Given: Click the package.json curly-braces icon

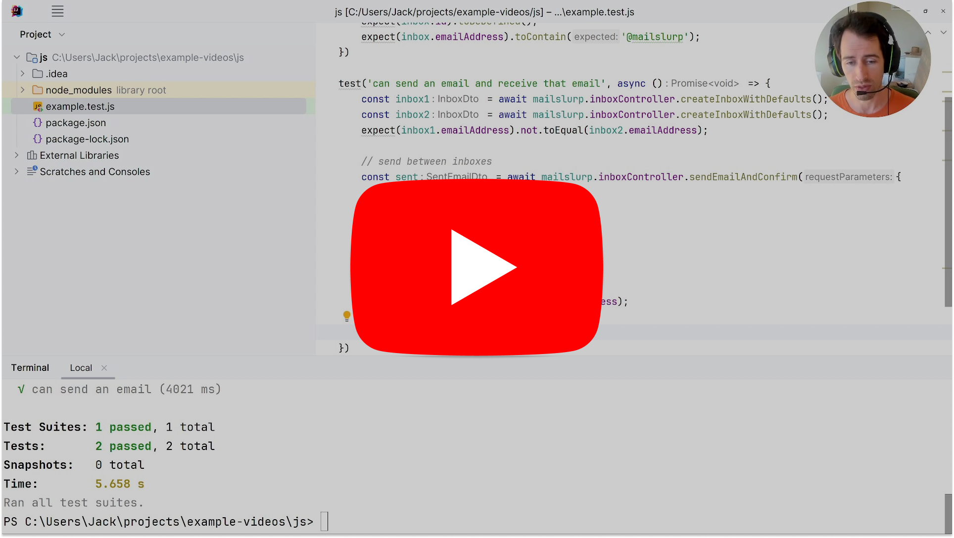Looking at the screenshot, I should click(38, 123).
